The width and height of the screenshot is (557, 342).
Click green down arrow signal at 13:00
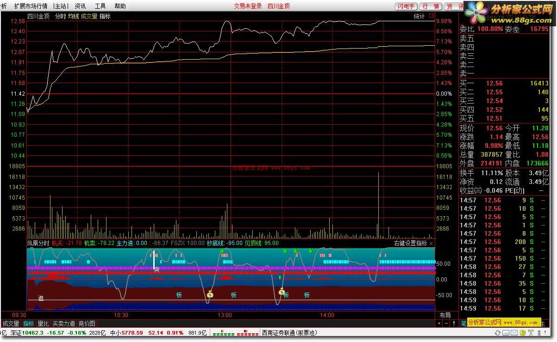222,251
